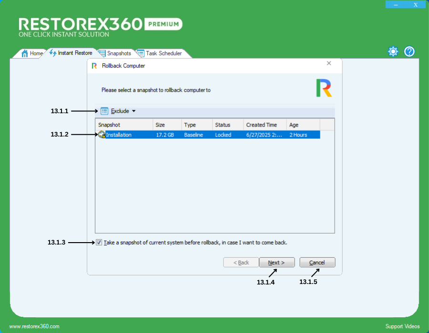Screen dimensions: 429x333
Task: Cancel the rollback dialog
Action: [x=317, y=263]
